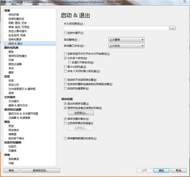Toggle the 保存设置时备份 checkbox
This screenshot has height=177, width=190.
coord(65,118)
